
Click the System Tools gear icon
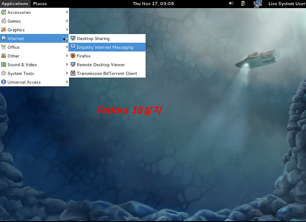[4, 73]
